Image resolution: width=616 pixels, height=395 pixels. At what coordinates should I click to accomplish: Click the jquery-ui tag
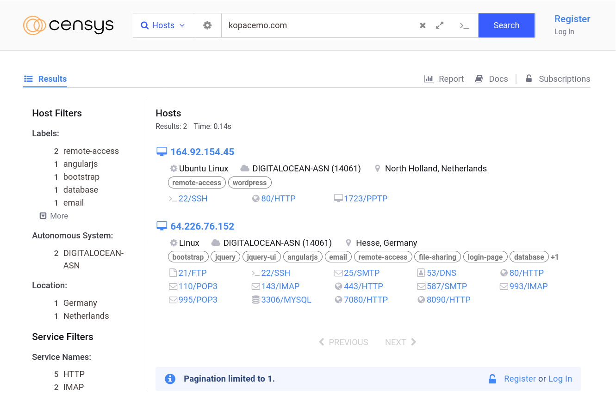(x=261, y=257)
